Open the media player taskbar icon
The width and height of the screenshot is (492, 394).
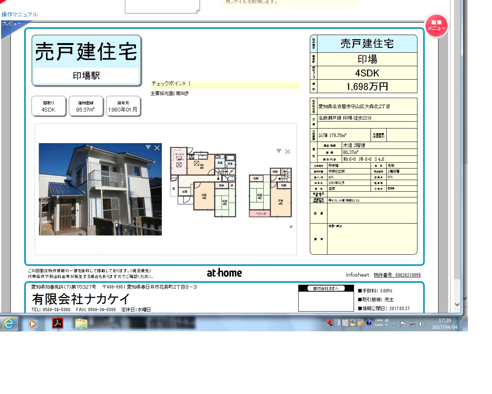coord(33,324)
